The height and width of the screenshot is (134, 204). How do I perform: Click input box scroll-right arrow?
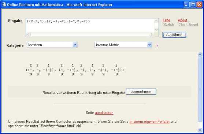pos(151,34)
